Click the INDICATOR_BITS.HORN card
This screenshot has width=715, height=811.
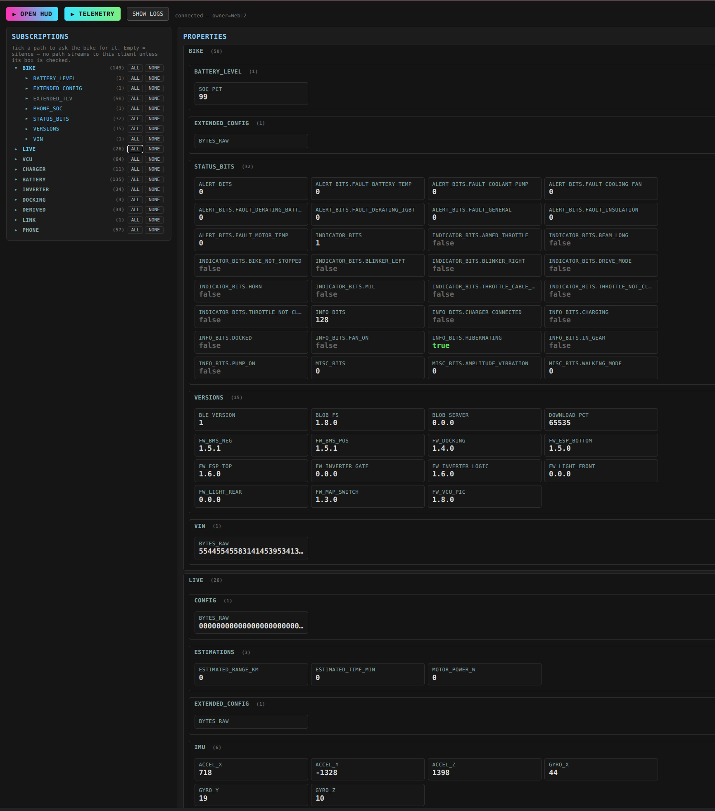[251, 291]
